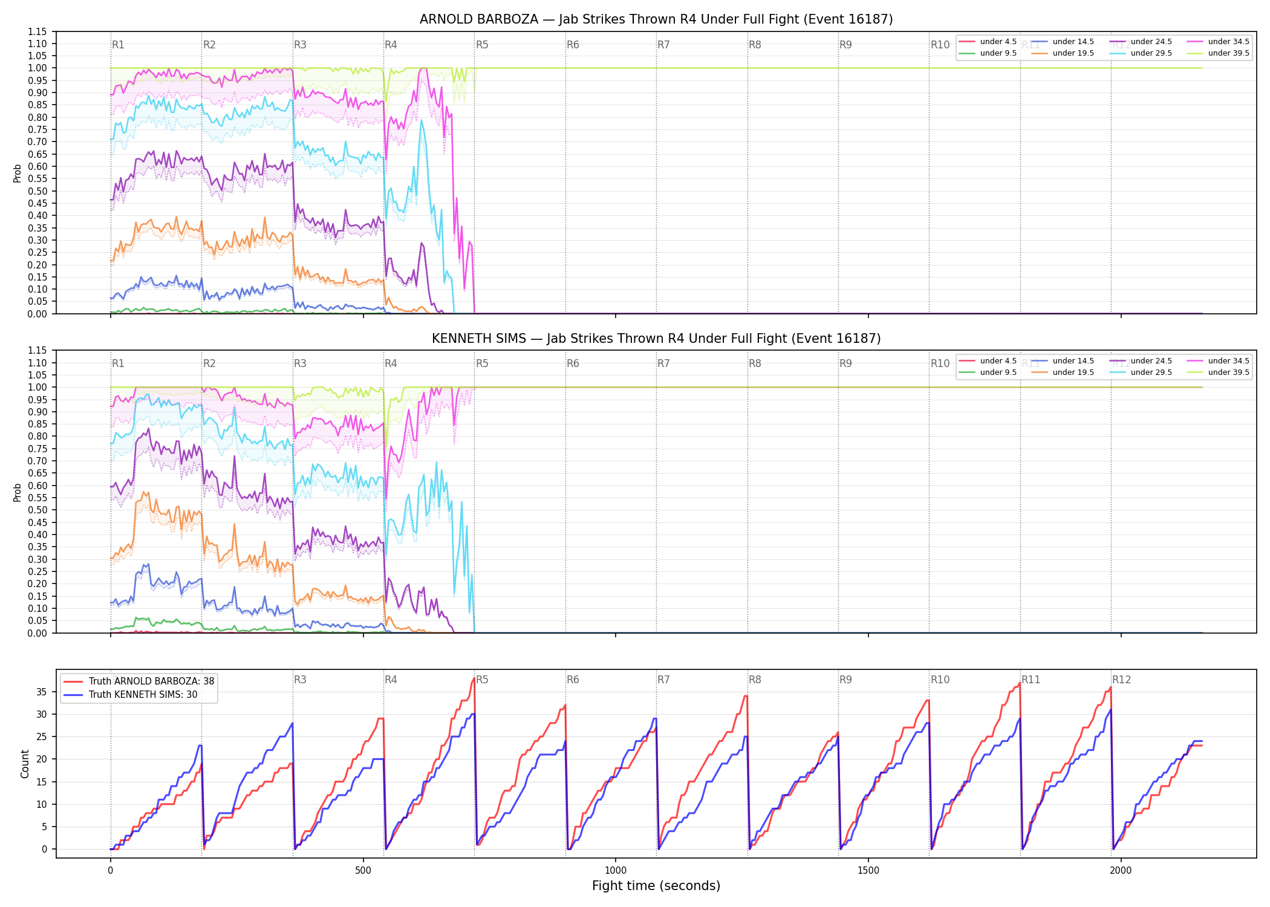Click the R5 round marker in Barboza chart

[x=482, y=45]
